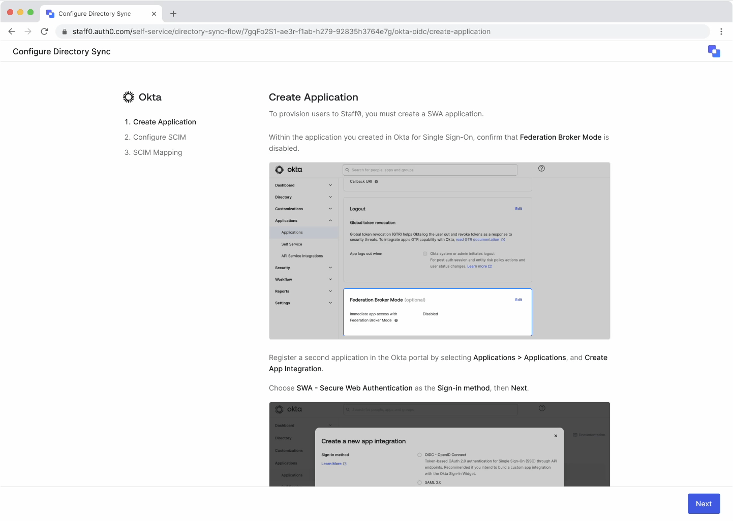Viewport: 733px width, 521px height.
Task: Click the question mark help icon in Okta header
Action: (x=541, y=168)
